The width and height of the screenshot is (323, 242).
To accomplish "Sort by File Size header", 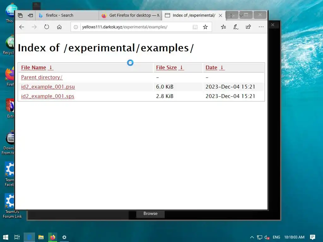I will [x=167, y=67].
